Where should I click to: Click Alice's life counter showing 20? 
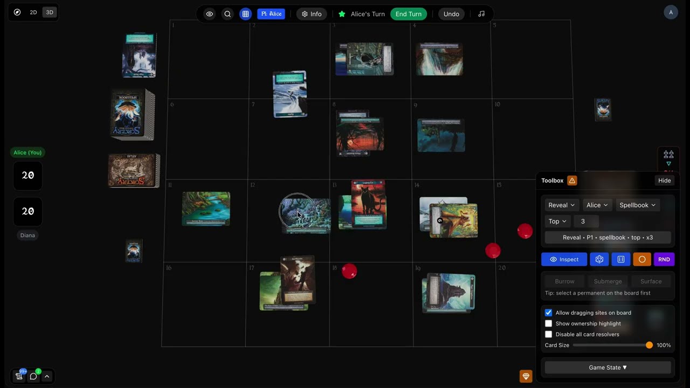[28, 175]
